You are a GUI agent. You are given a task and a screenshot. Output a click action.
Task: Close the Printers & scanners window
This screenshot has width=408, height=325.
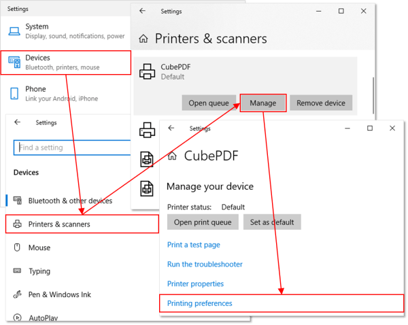pyautogui.click(x=364, y=11)
